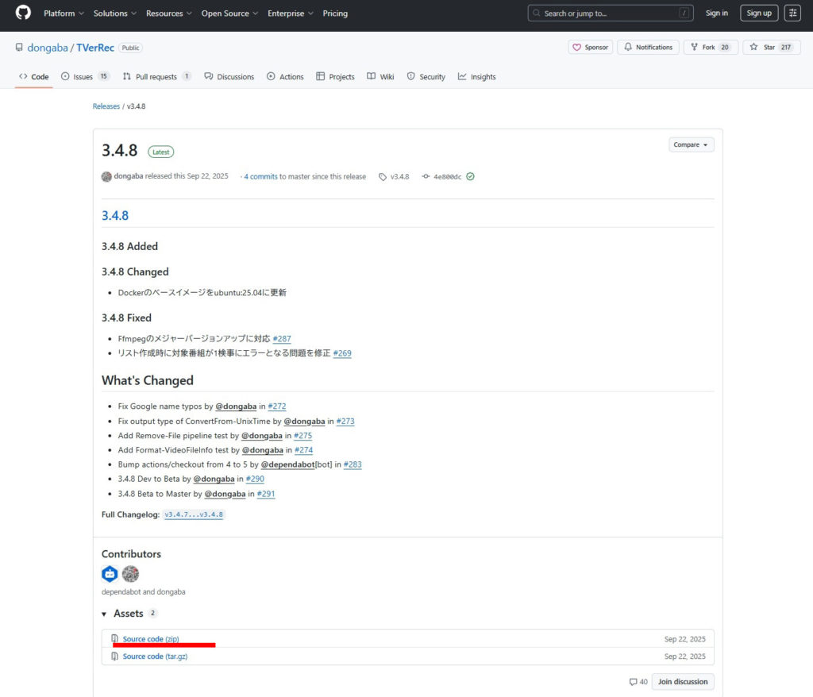Open the v3.4.7...v3.4.8 full changelog link
This screenshot has height=697, width=813.
pyautogui.click(x=195, y=514)
